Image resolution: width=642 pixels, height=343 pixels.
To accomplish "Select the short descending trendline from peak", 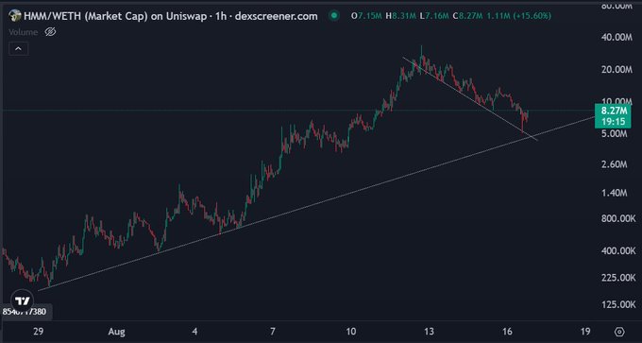I will [471, 99].
